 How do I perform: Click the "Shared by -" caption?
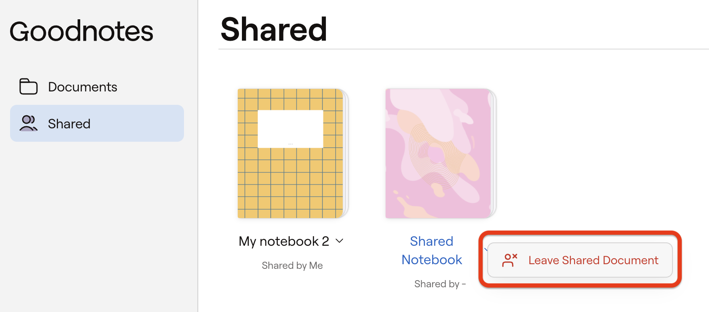tap(440, 284)
